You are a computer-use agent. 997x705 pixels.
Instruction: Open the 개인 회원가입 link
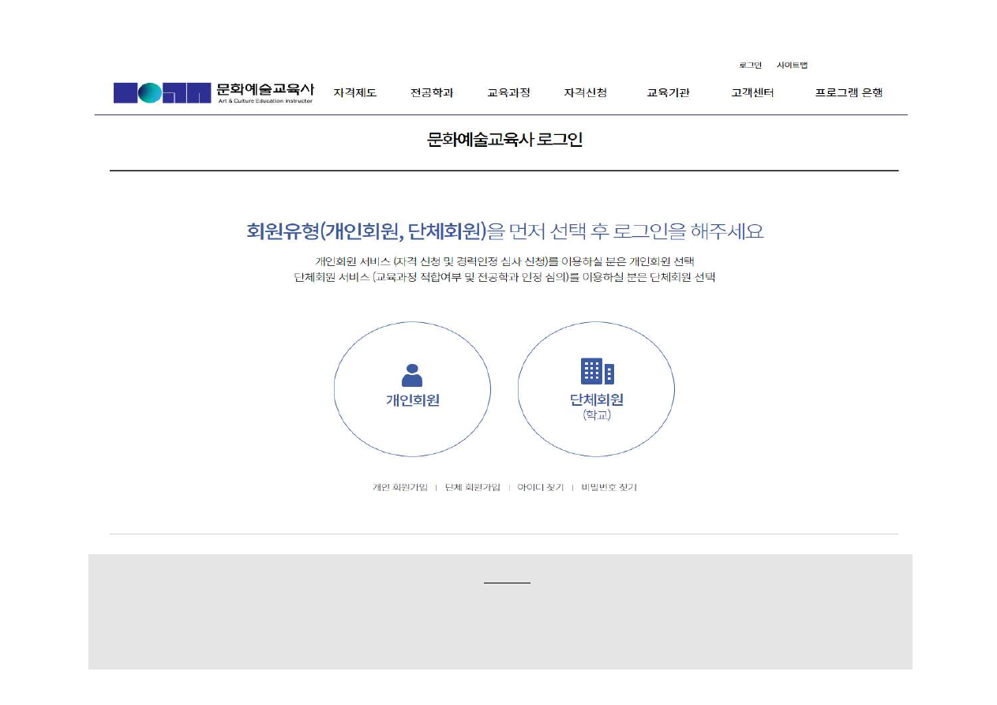[400, 488]
